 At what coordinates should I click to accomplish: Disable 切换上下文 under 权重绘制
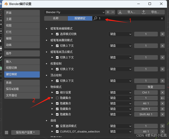(57, 69)
